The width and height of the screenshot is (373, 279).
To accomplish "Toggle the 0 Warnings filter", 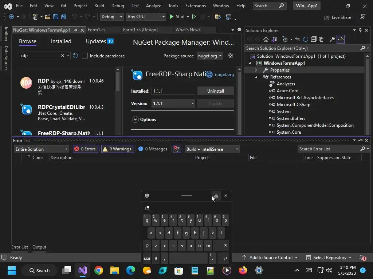I will pos(118,149).
